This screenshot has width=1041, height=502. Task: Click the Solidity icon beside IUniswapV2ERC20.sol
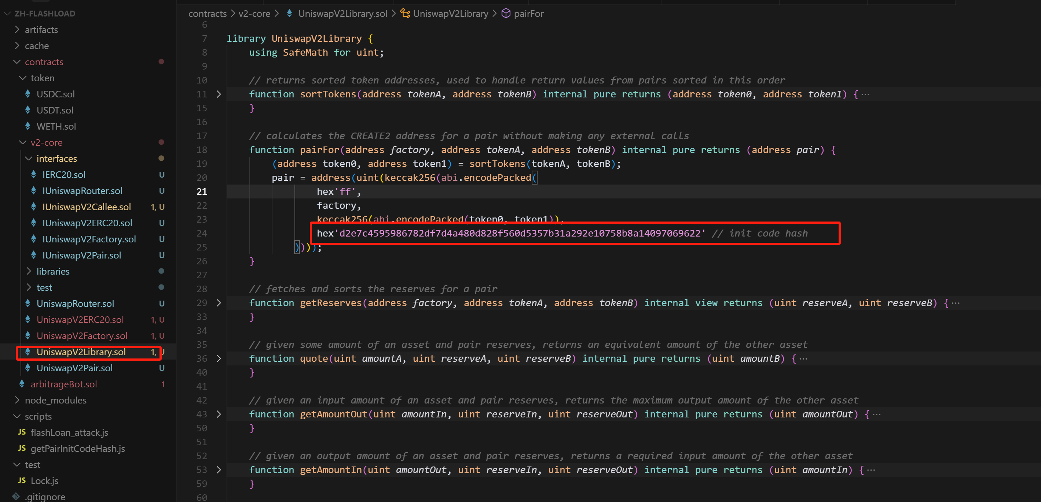click(33, 223)
